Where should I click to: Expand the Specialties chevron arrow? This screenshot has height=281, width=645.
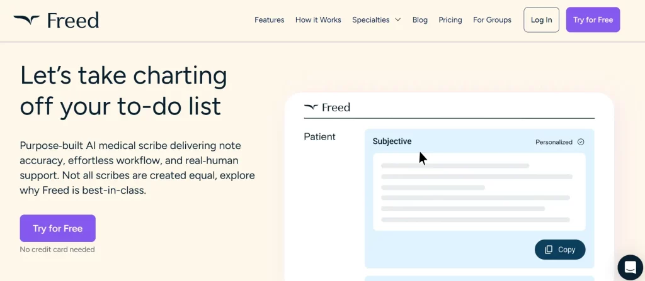coord(398,20)
